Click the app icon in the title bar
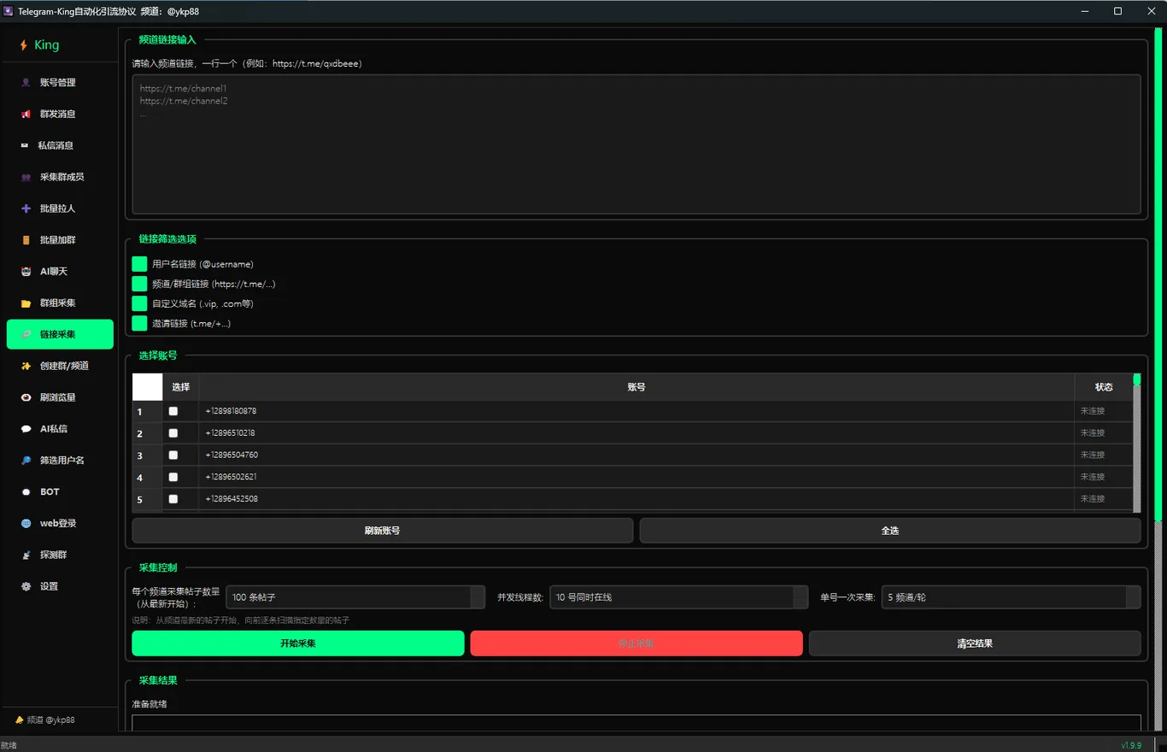The image size is (1167, 752). tap(9, 11)
